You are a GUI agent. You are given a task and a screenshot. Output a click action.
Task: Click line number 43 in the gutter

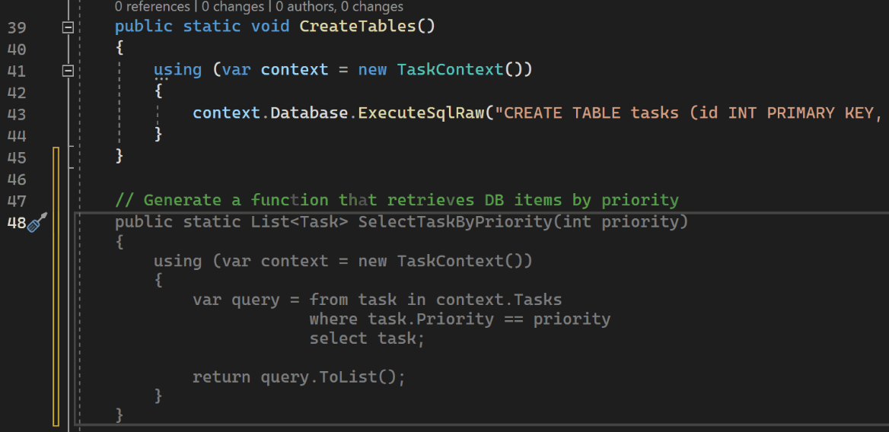click(17, 114)
